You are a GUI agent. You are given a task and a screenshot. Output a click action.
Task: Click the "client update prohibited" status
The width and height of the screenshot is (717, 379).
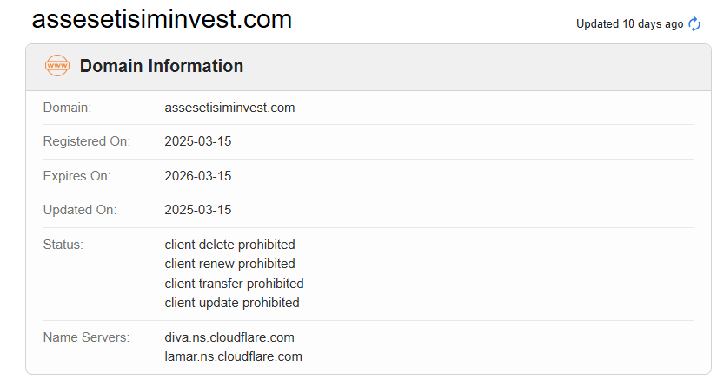[232, 303]
